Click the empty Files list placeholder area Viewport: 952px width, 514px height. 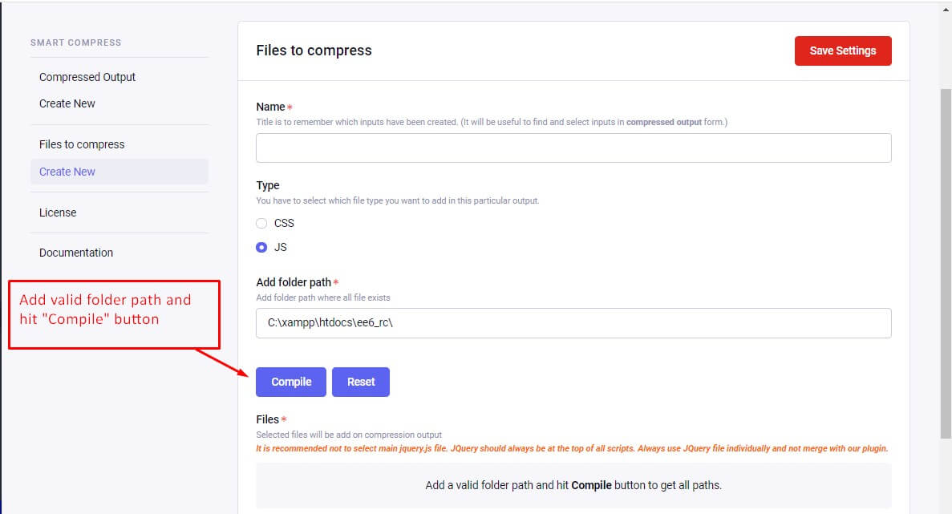coord(573,485)
